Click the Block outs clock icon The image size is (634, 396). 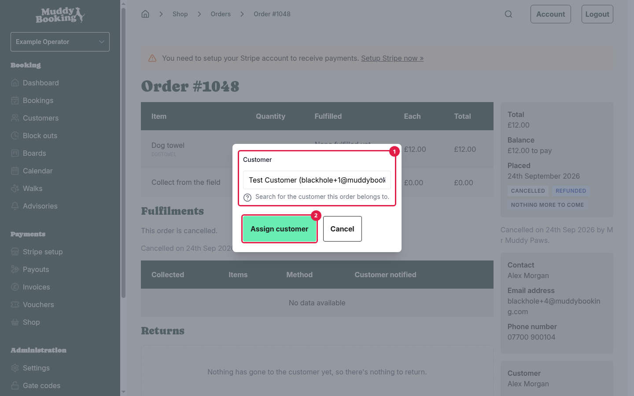pyautogui.click(x=15, y=136)
